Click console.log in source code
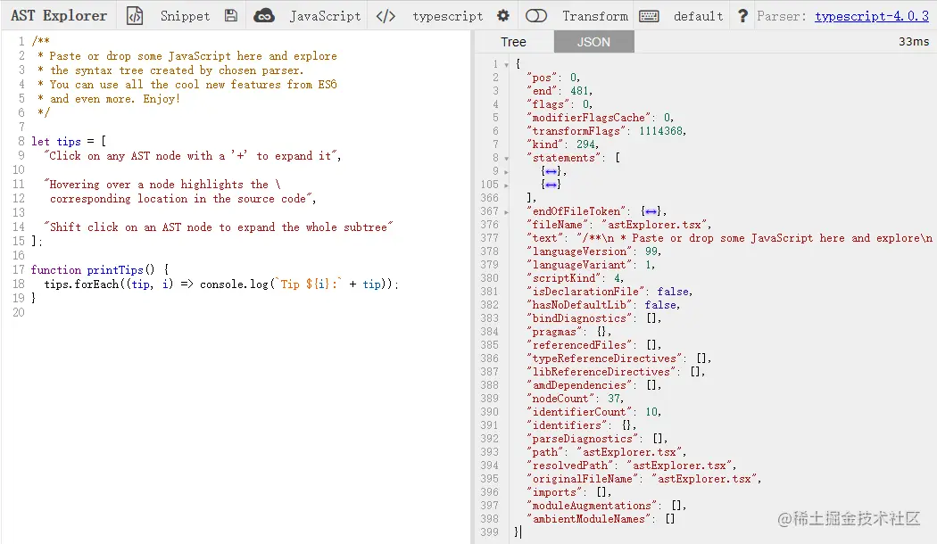 [234, 284]
